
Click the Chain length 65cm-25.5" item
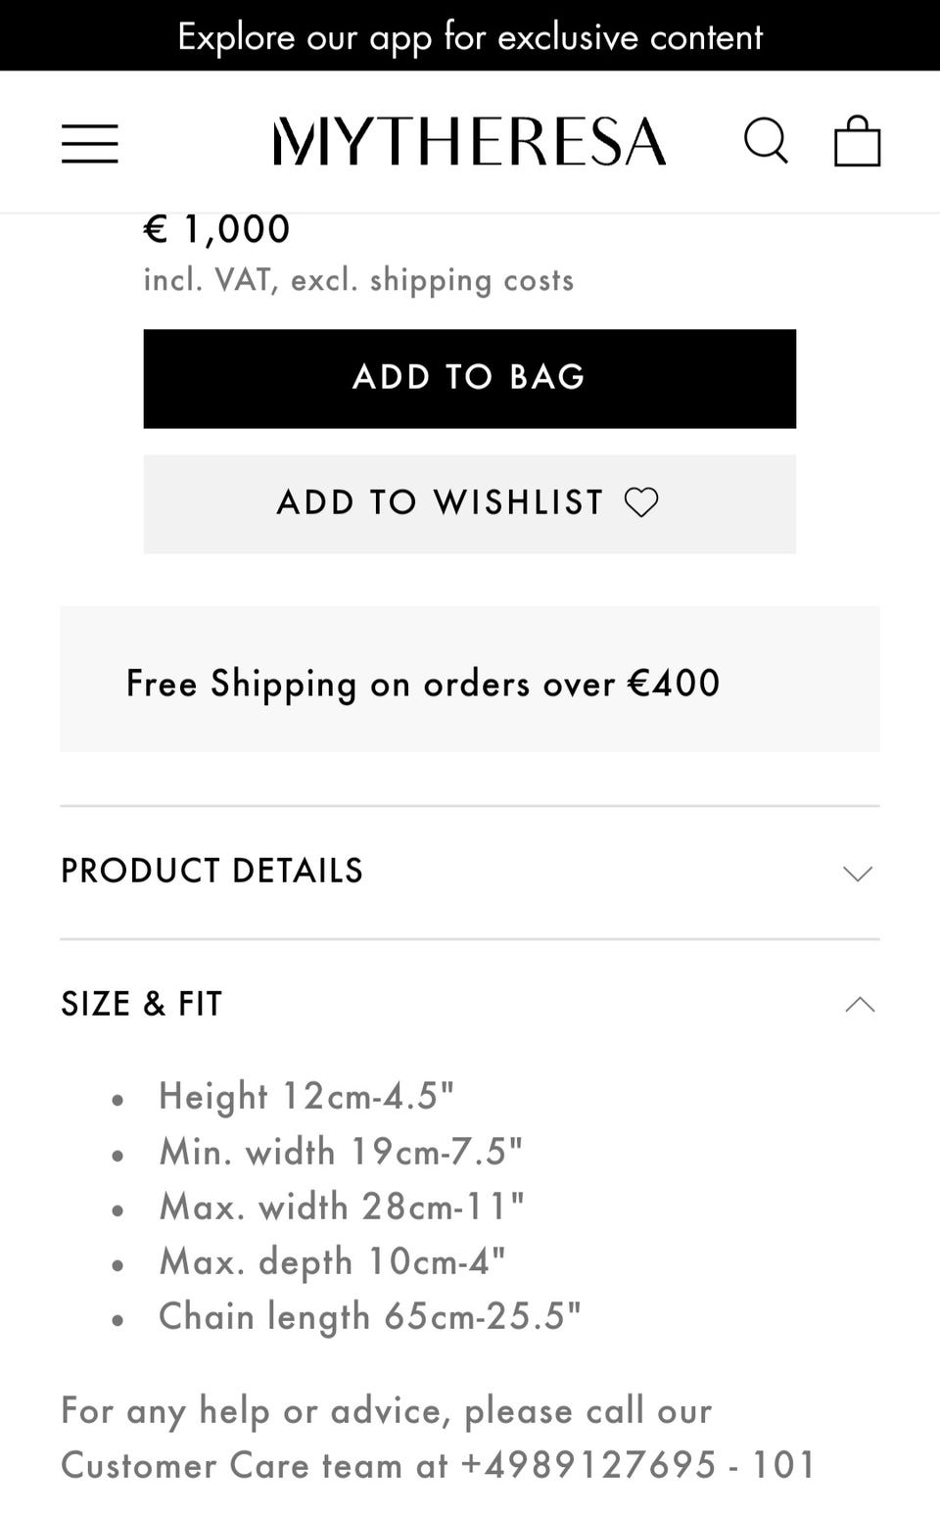pos(370,1316)
